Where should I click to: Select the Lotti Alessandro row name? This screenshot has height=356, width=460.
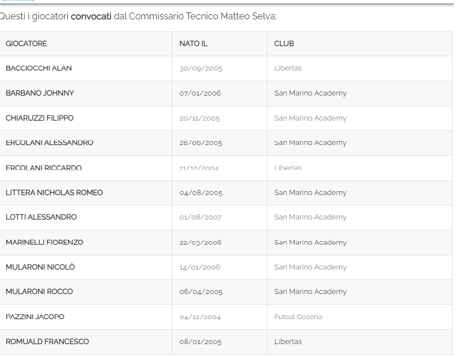coord(41,217)
